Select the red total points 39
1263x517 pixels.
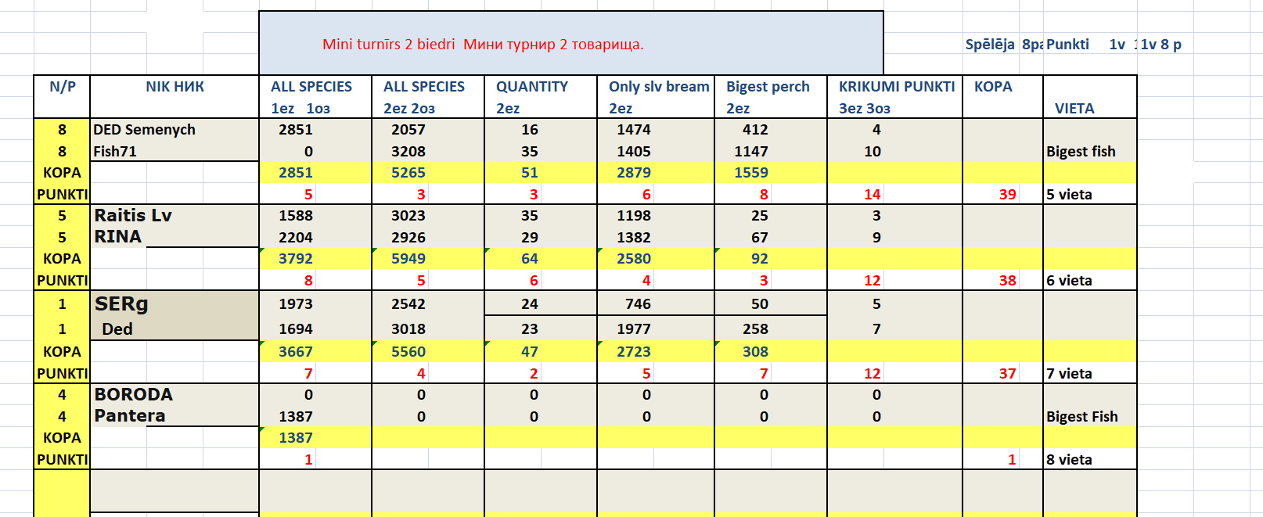click(x=1008, y=195)
